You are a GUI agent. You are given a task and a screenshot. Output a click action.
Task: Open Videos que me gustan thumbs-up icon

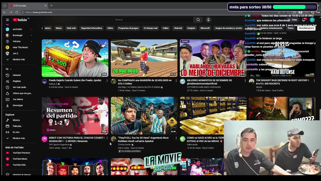[8, 93]
